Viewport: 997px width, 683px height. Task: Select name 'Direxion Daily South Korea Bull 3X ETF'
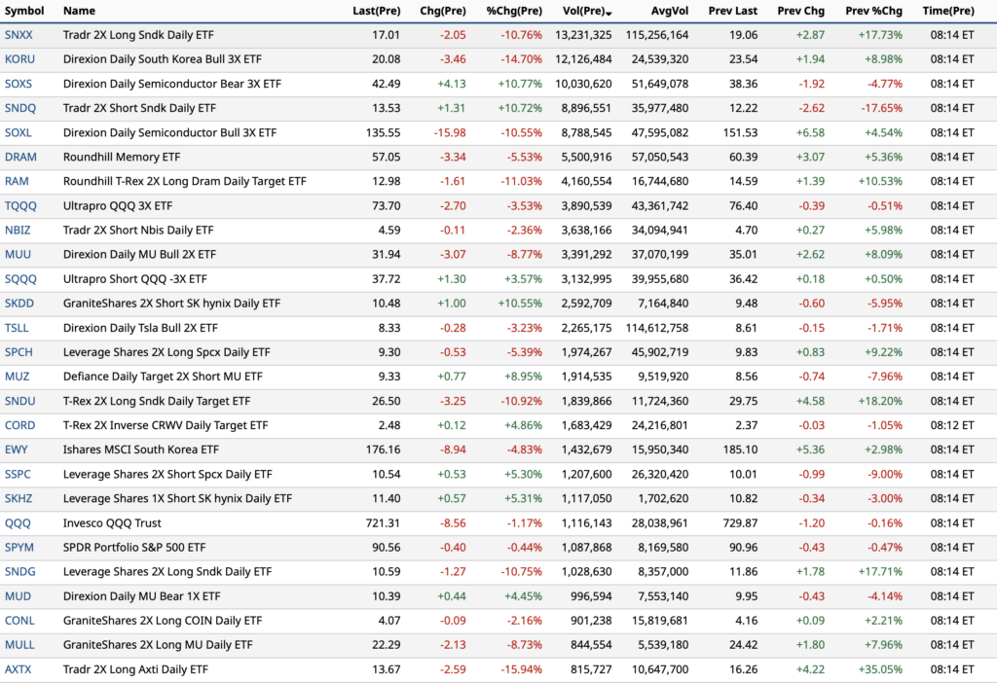pyautogui.click(x=163, y=59)
